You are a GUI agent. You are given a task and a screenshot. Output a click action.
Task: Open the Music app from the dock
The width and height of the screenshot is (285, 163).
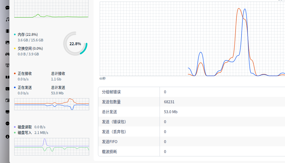[7, 19]
